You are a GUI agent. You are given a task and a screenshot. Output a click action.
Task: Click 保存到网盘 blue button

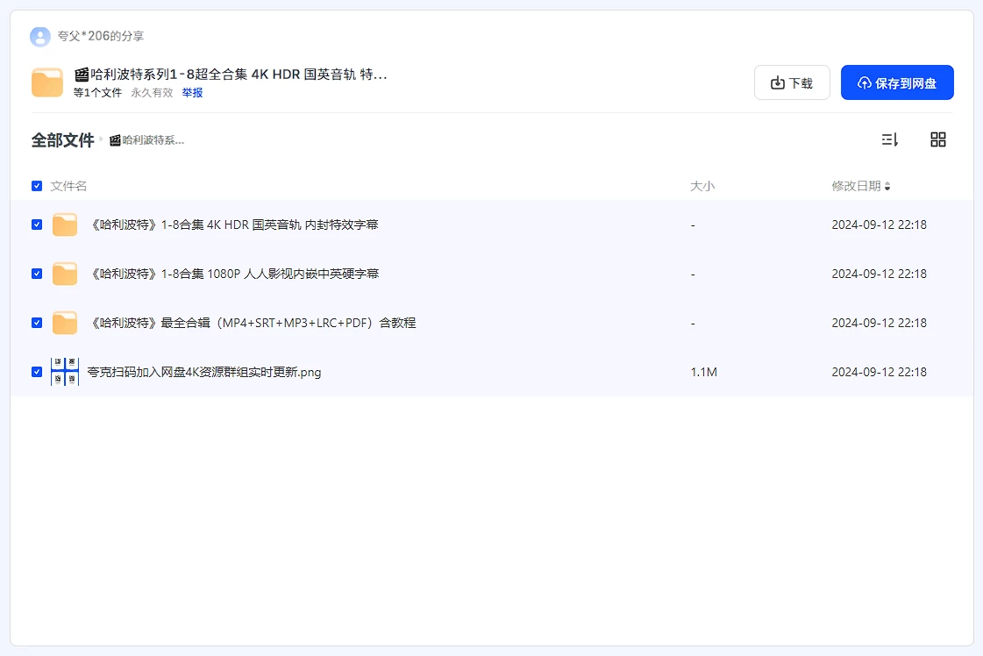point(896,82)
